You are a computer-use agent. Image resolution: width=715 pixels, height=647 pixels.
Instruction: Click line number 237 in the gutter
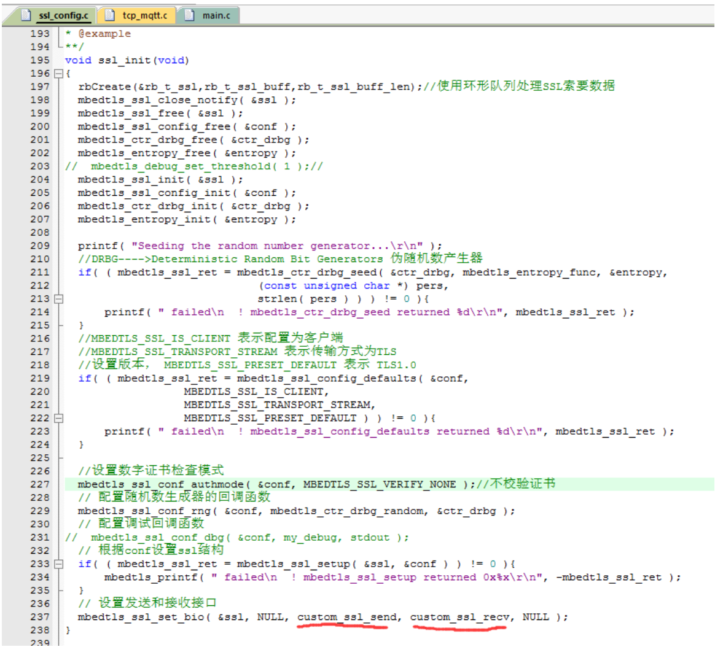click(x=40, y=617)
